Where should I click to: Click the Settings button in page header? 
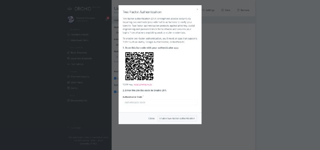(x=208, y=10)
